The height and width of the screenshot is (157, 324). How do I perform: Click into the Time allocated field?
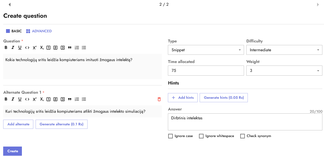[206, 71]
